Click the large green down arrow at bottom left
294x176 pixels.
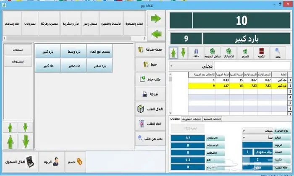[x=25, y=142]
